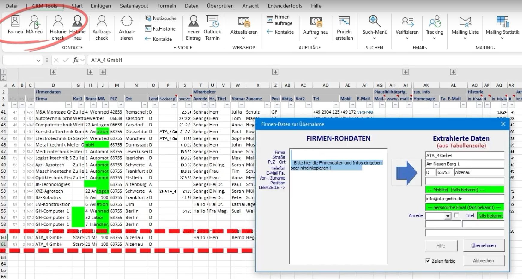This screenshot has height=279, width=522.
Task: Open the Anrede dropdown in dialog
Action: pyautogui.click(x=448, y=216)
